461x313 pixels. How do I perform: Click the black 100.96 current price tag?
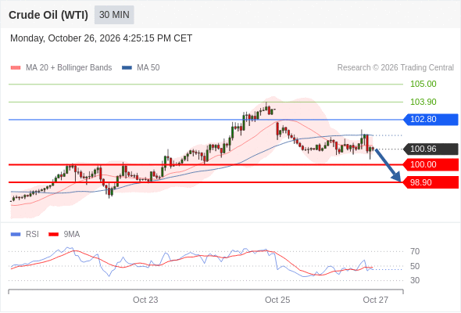[x=431, y=149]
